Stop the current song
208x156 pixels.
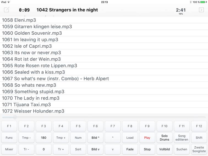[147, 149]
